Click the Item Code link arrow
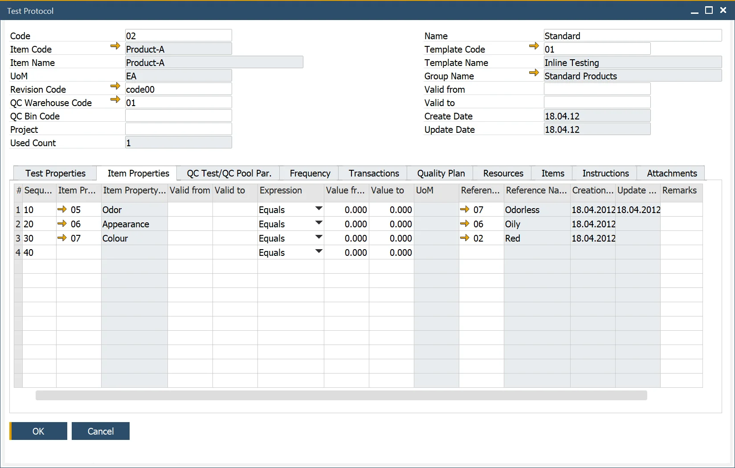 tap(115, 46)
